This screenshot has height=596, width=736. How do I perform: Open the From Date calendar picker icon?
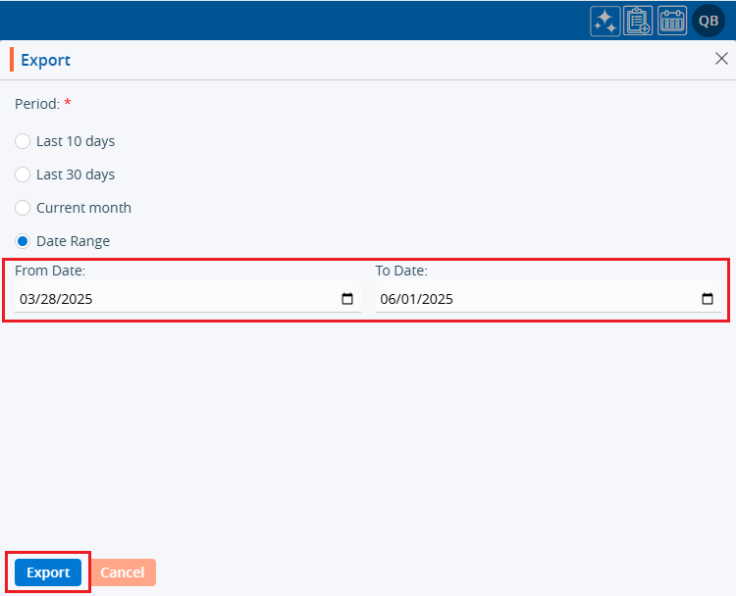(x=347, y=299)
